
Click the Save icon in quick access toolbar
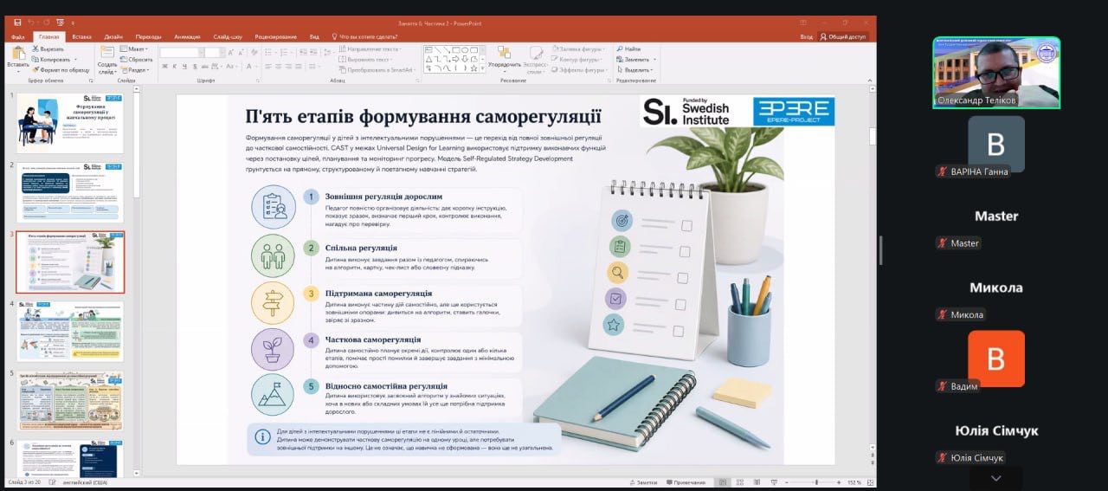tap(16, 23)
